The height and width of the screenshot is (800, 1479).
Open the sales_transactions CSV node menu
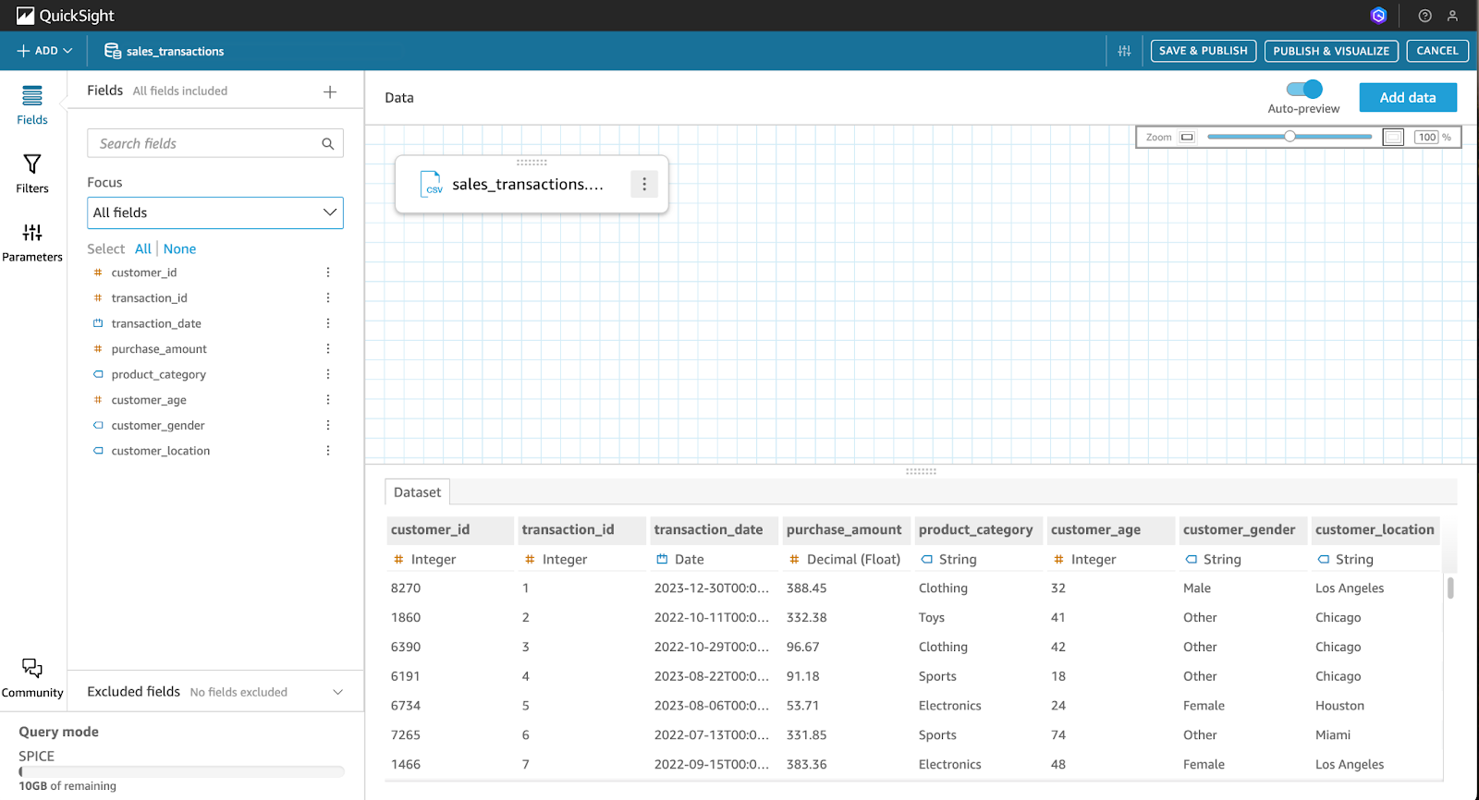[x=644, y=184]
